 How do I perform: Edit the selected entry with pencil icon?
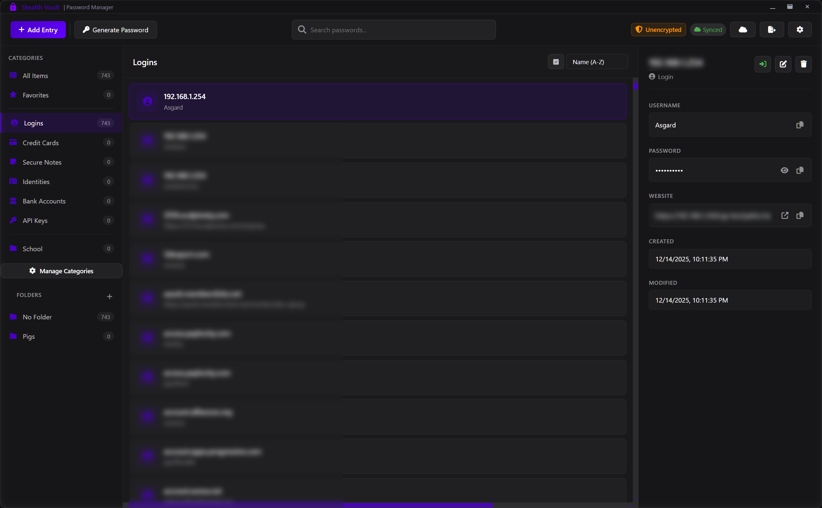click(x=783, y=64)
